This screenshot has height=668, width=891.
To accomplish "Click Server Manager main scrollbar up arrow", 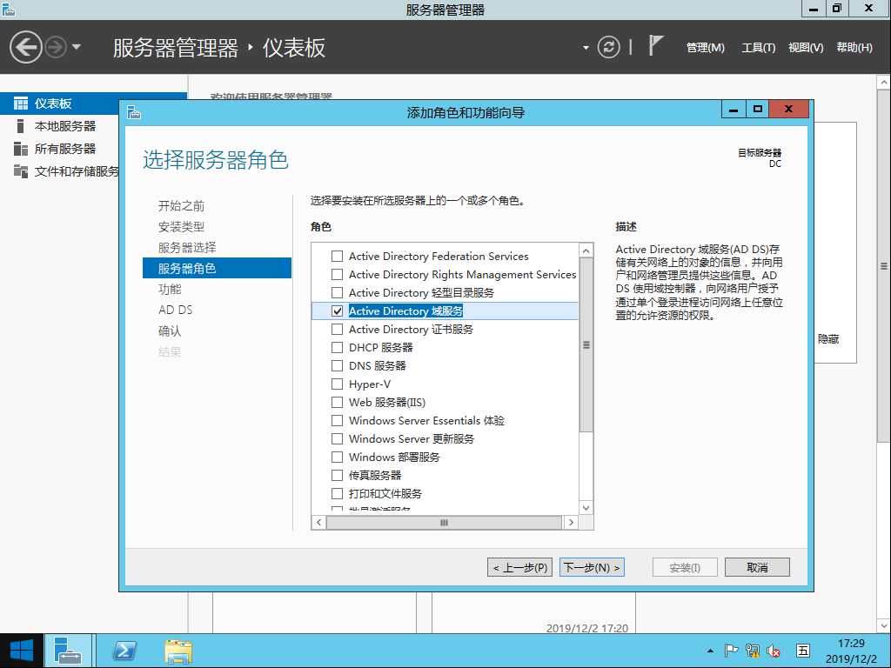I will tap(884, 83).
